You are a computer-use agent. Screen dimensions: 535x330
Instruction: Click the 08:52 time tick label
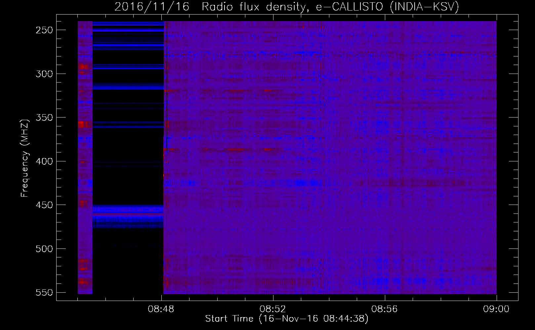coord(273,309)
